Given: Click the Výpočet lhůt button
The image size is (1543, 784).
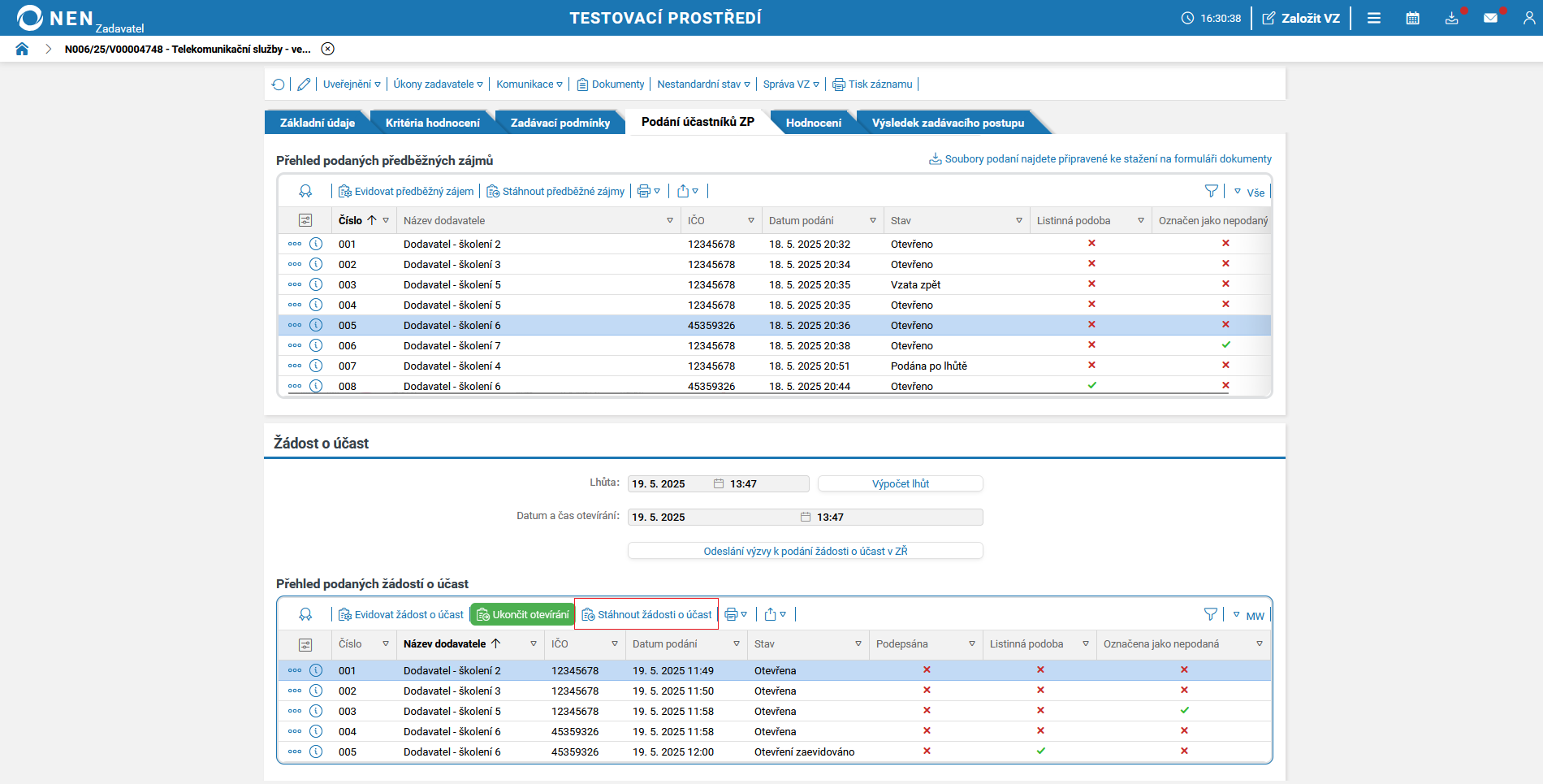Looking at the screenshot, I should click(900, 484).
